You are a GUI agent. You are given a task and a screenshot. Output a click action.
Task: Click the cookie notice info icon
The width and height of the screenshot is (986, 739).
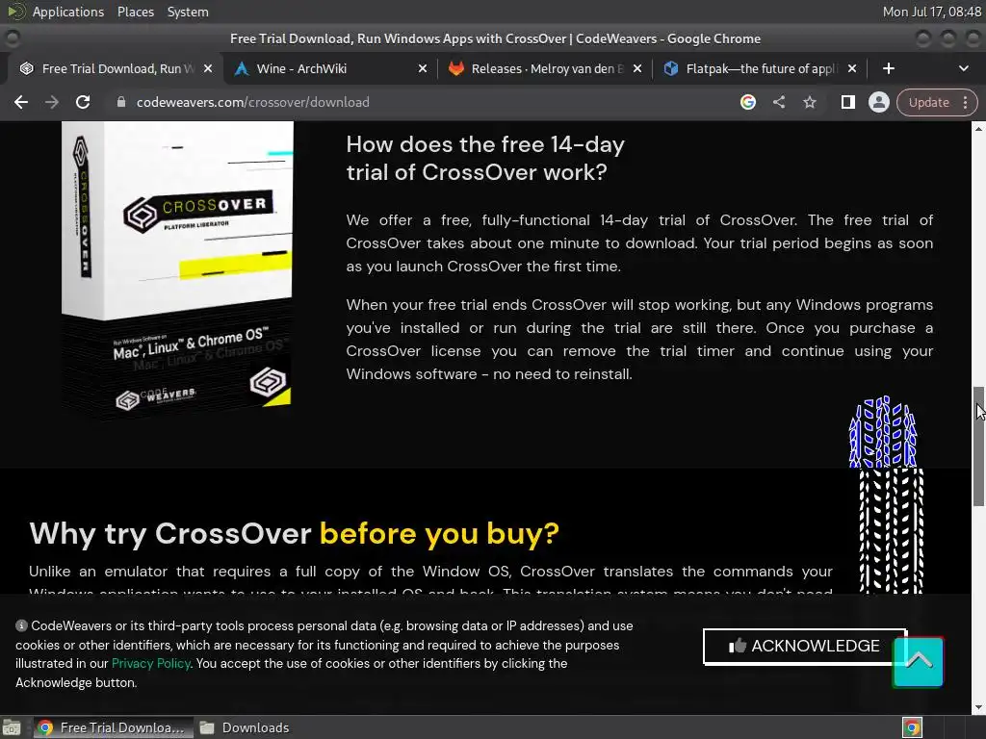point(21,625)
